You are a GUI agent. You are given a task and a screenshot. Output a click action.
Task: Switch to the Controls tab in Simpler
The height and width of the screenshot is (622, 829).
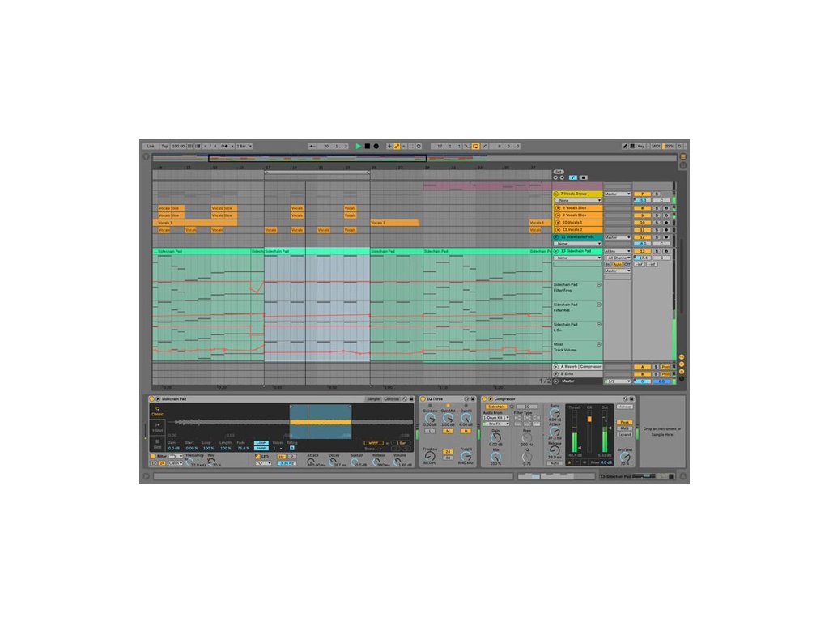point(392,398)
